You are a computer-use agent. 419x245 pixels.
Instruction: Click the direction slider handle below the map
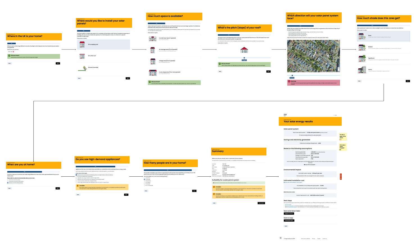click(292, 75)
